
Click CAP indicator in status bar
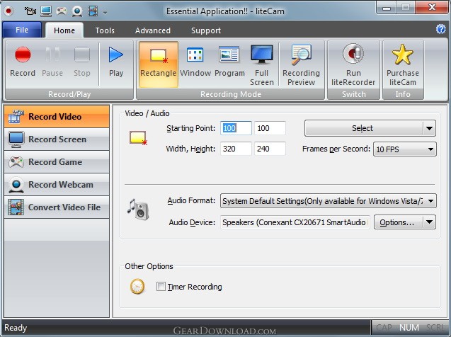click(384, 328)
